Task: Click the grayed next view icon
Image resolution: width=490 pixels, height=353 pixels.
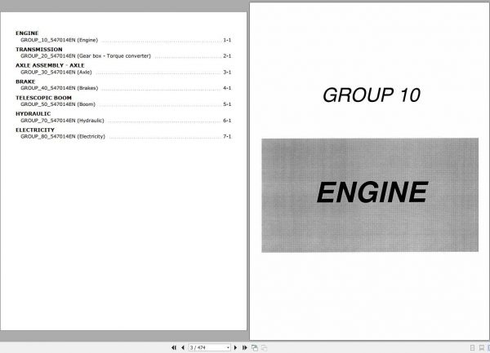Action: coord(264,347)
